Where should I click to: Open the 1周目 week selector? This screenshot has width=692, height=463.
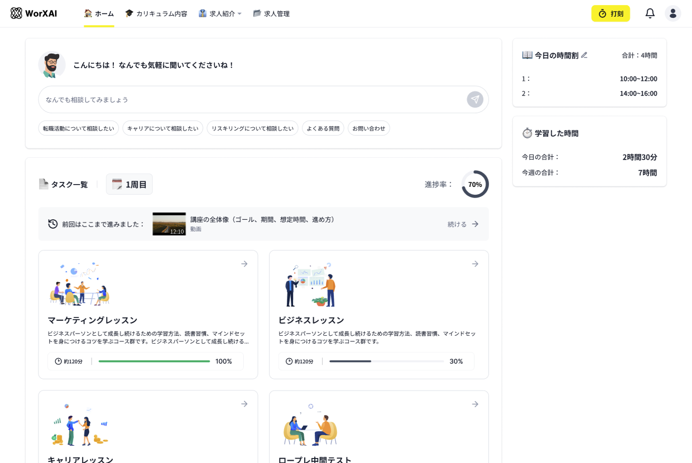pyautogui.click(x=129, y=184)
